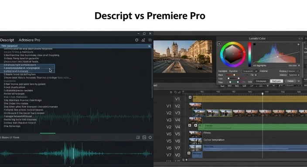Click the clip thumbnail on V3 V4 row

coord(195,120)
